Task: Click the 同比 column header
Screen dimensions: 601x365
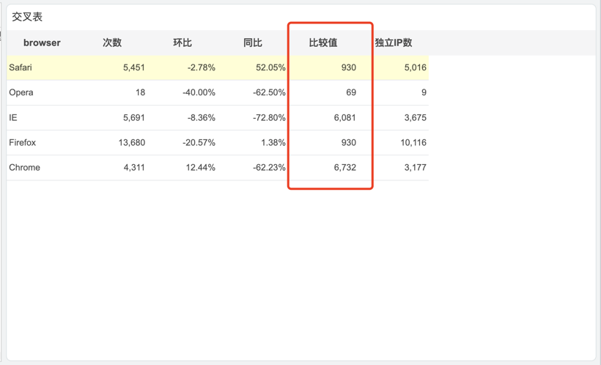Action: click(253, 43)
